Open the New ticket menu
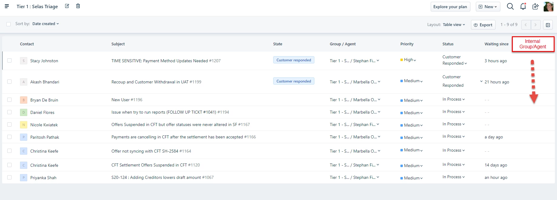Image resolution: width=557 pixels, height=200 pixels. [x=488, y=7]
